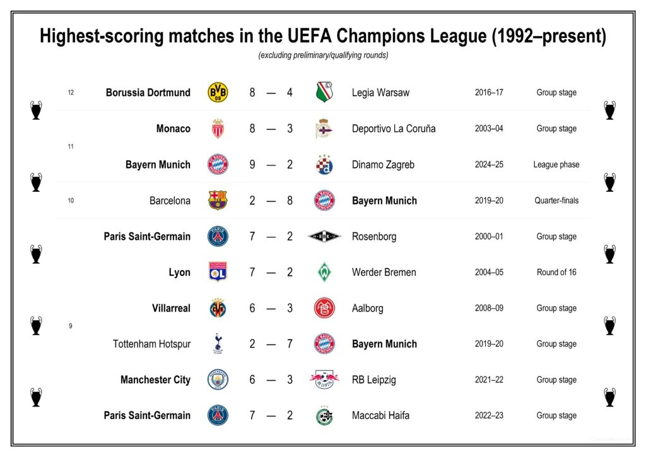
Task: Click the Rosenborg club logo
Action: point(324,237)
